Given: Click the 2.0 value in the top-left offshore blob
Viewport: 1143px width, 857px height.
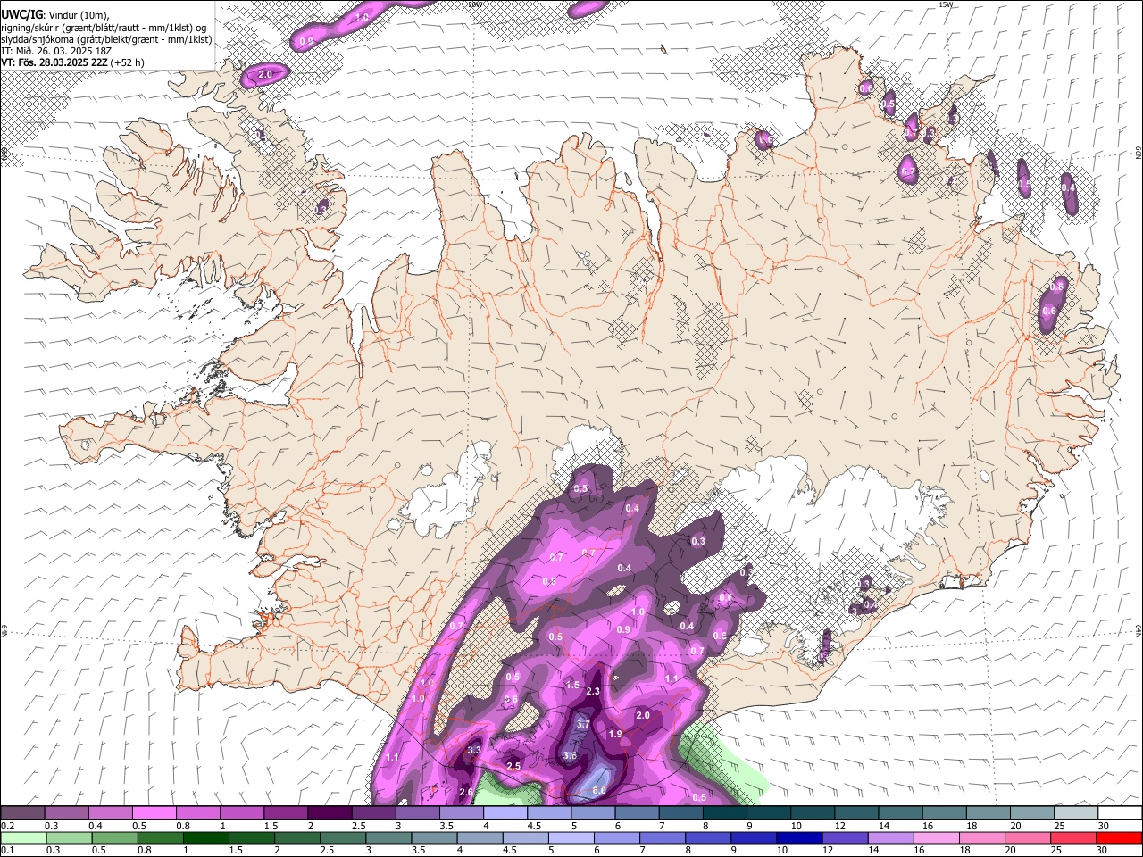Looking at the screenshot, I should (x=264, y=75).
